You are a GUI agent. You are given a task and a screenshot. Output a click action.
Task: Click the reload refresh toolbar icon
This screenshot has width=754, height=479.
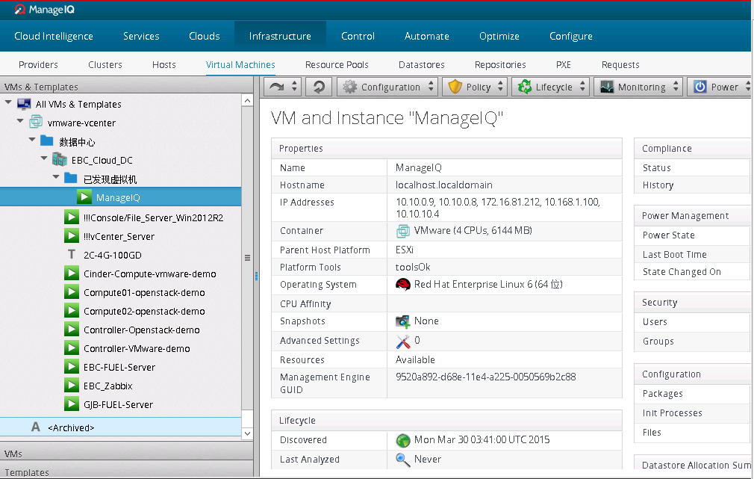[319, 87]
